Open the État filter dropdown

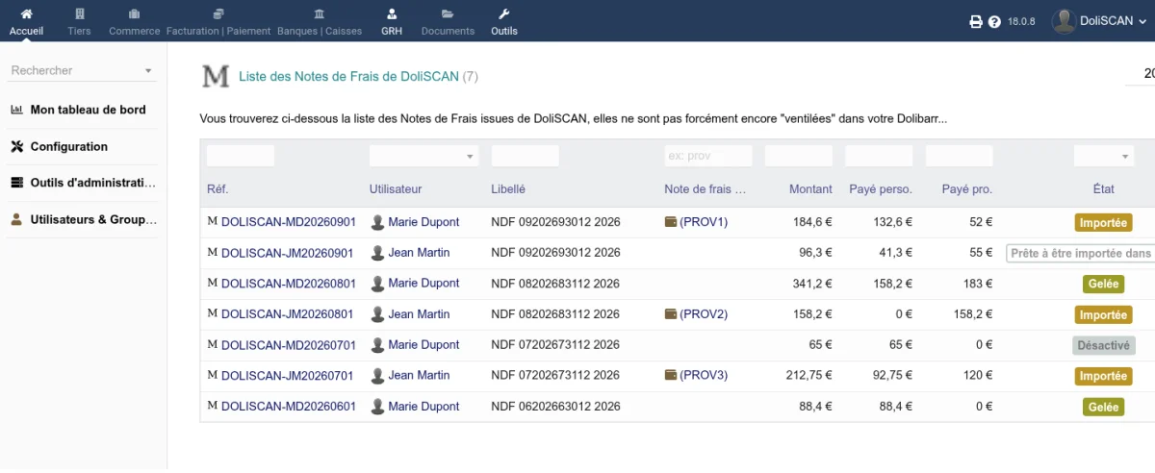pos(1103,156)
